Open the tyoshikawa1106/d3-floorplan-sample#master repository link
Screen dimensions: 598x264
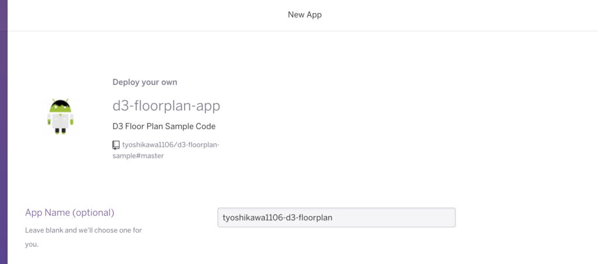click(x=166, y=150)
